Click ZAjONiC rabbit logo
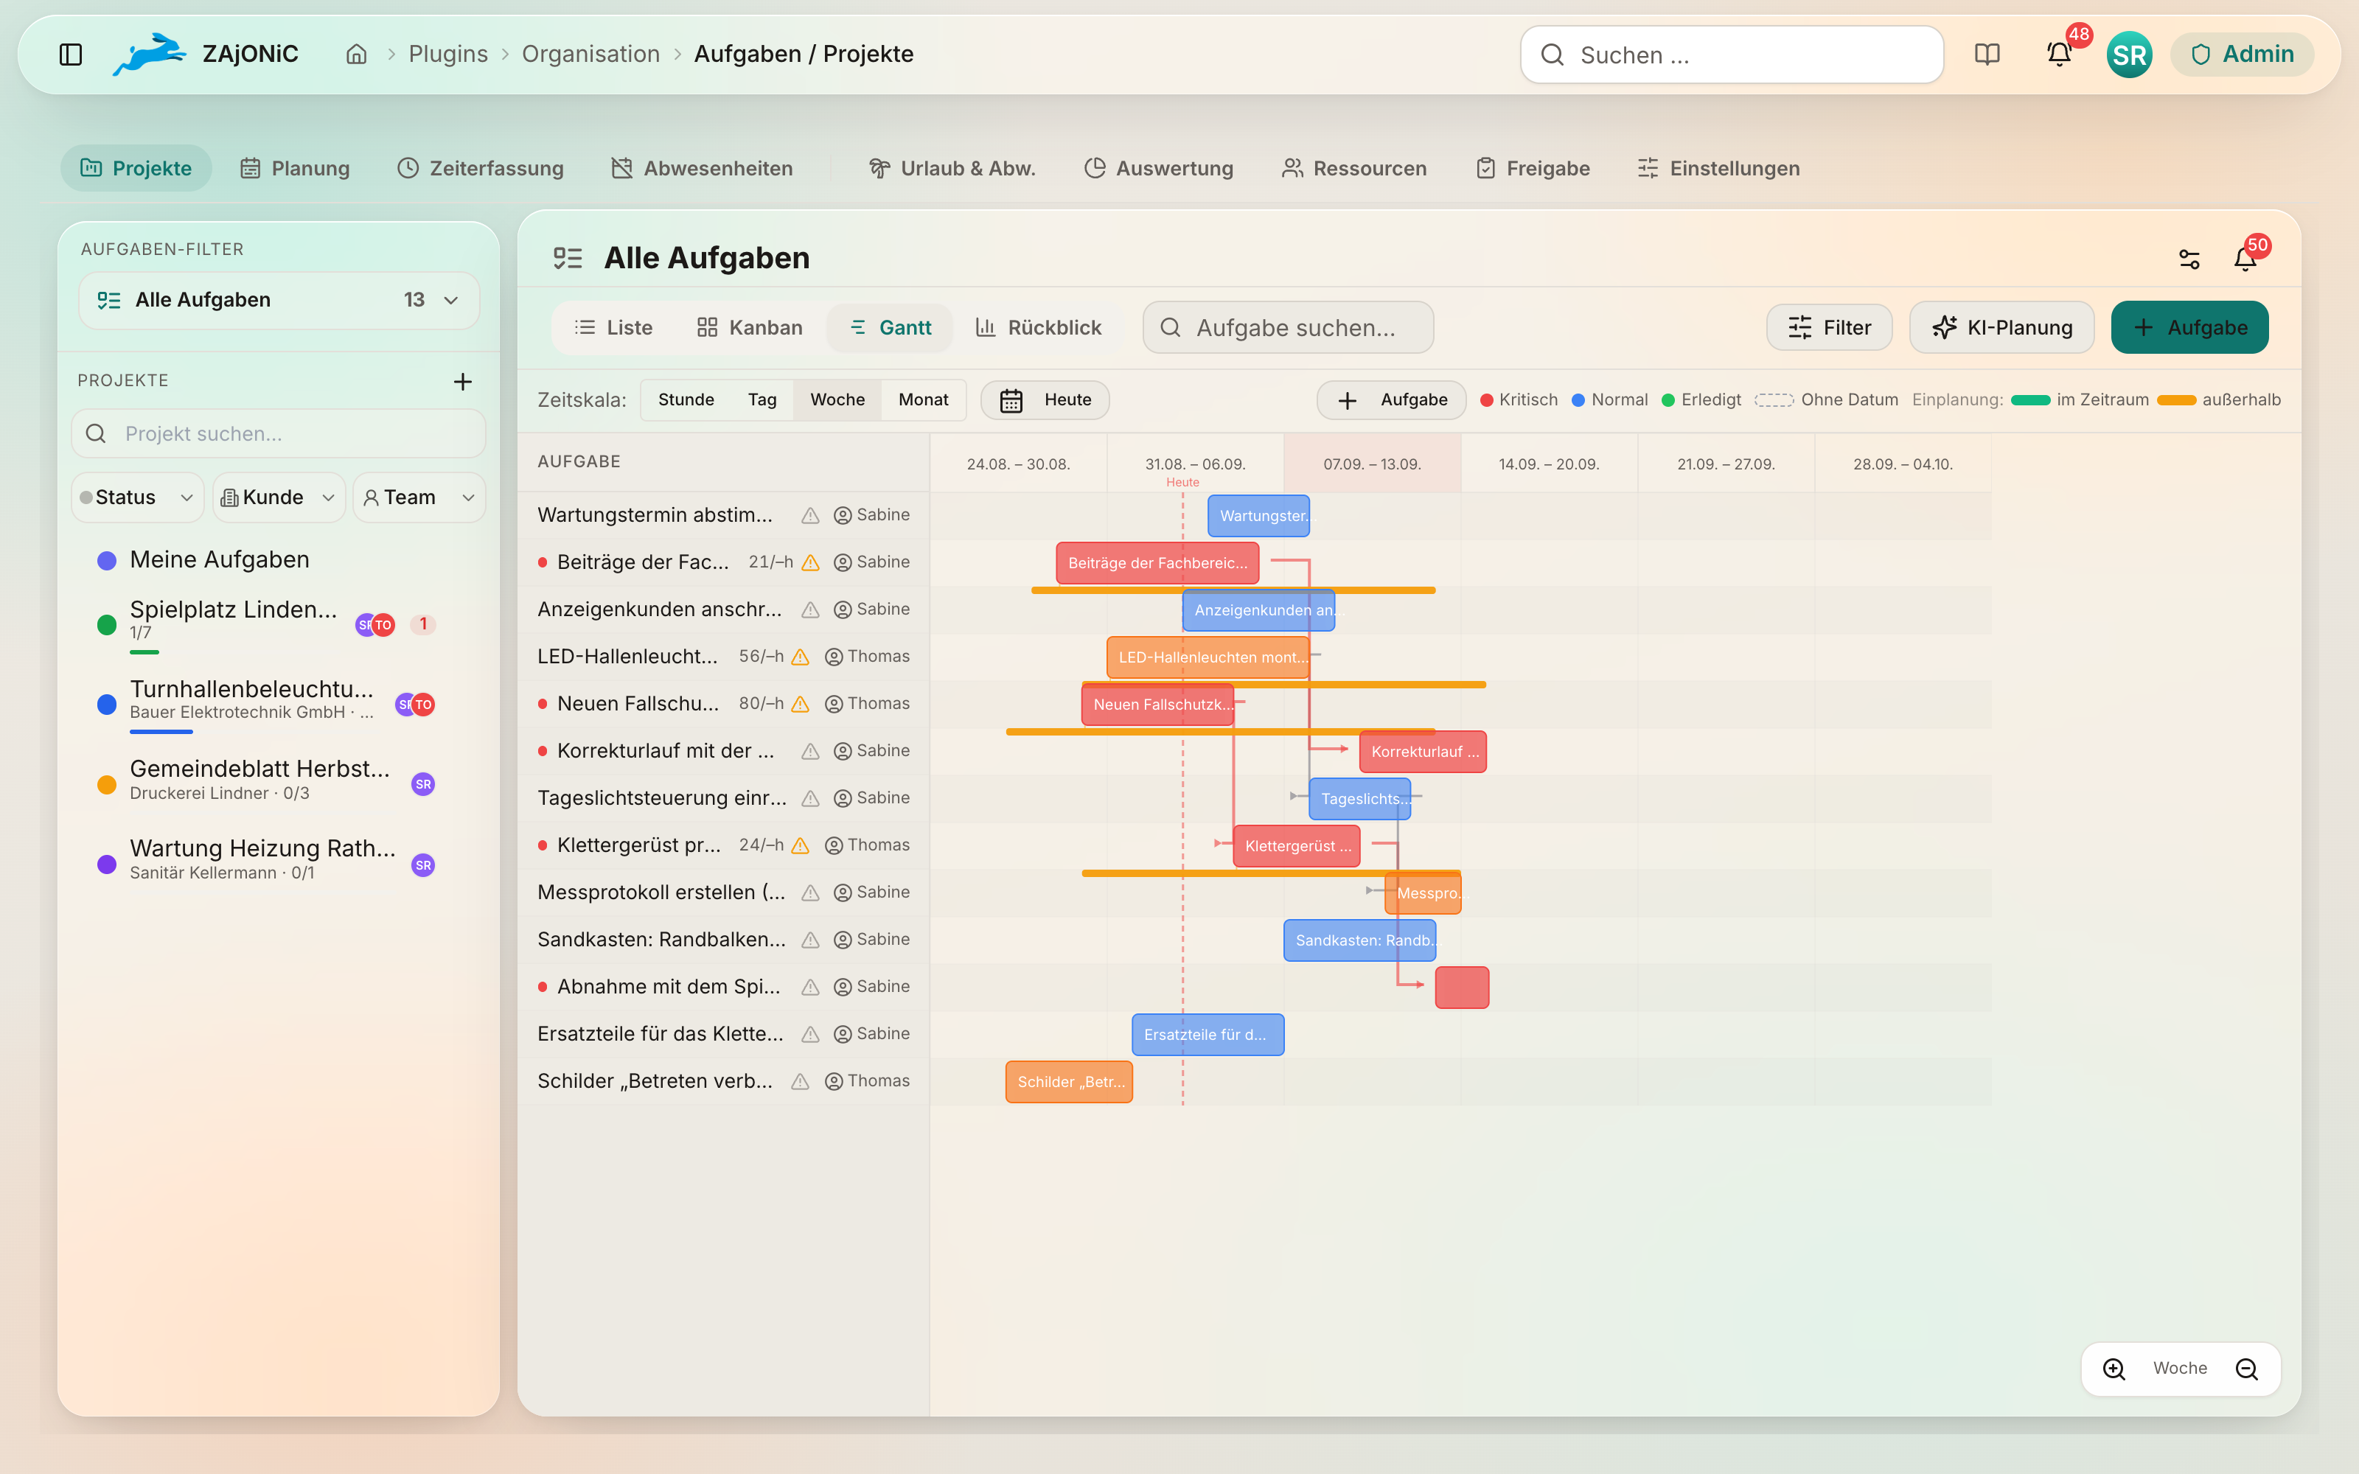2359x1474 pixels. 149,55
